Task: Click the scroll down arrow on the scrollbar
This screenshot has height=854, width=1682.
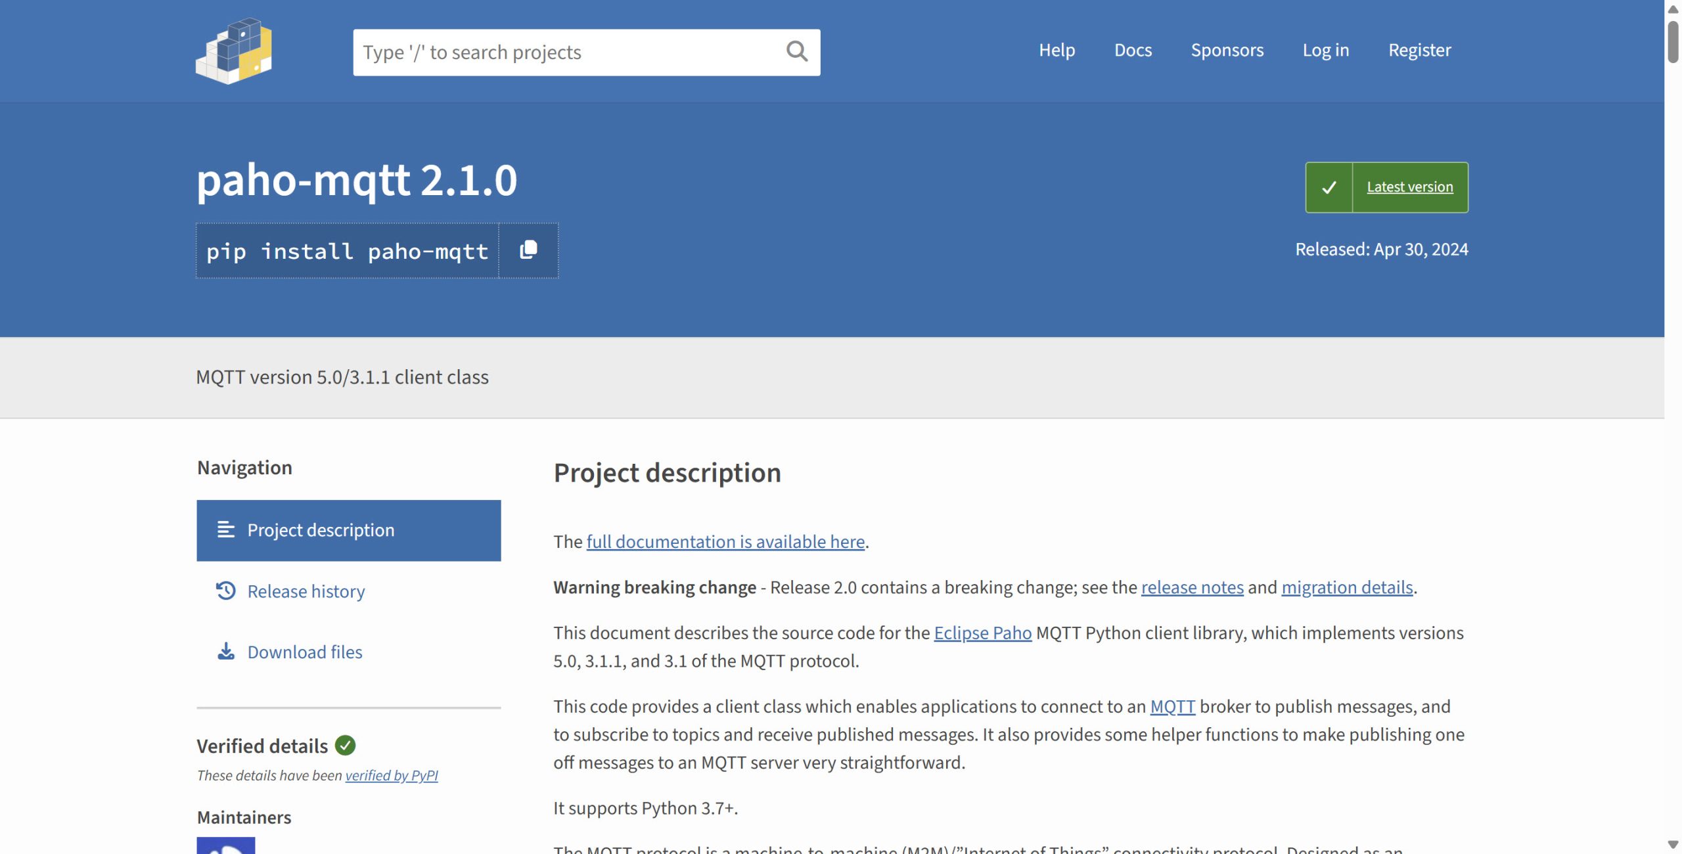Action: point(1673,845)
